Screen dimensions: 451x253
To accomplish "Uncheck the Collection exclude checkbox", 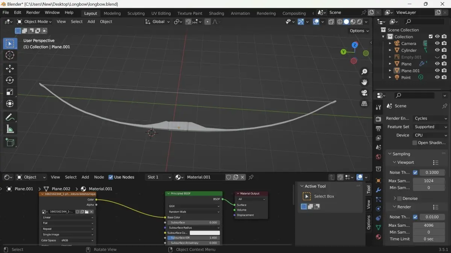I will click(x=431, y=37).
